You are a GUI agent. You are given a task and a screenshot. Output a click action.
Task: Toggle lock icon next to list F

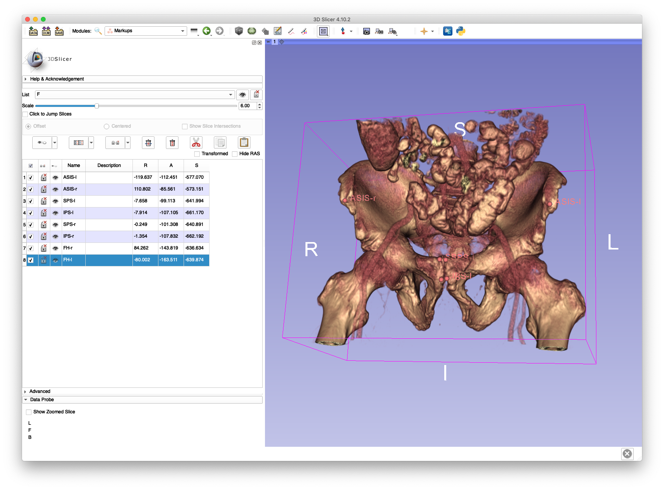256,94
